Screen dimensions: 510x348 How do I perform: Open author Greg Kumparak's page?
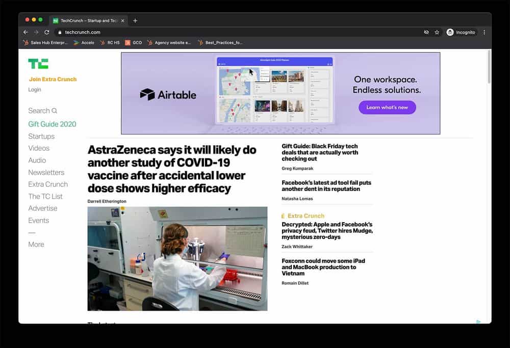coord(297,168)
